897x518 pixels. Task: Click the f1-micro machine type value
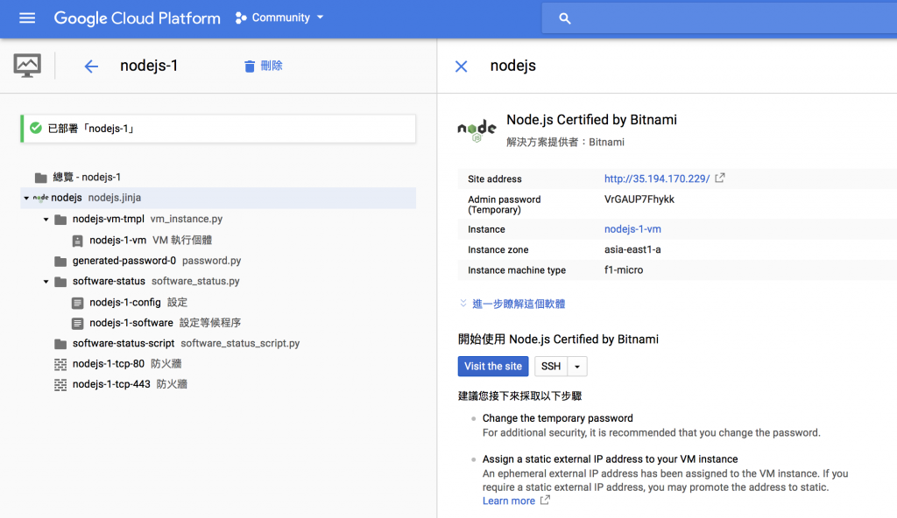tap(624, 269)
